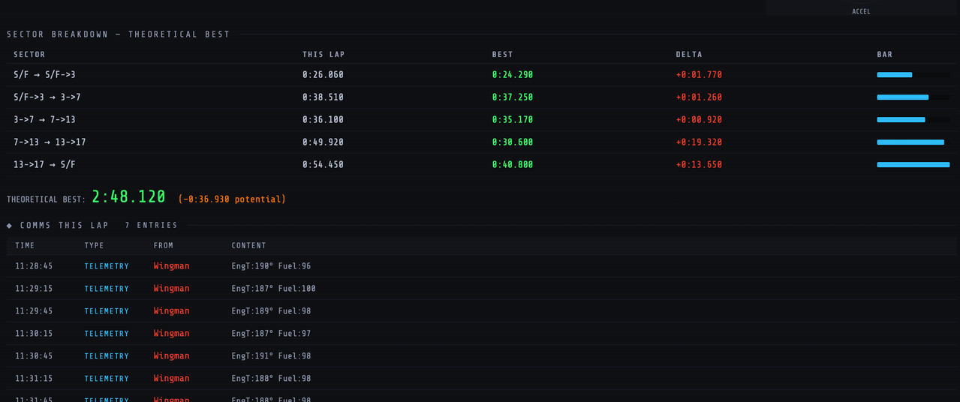Click content EngT:190° Fuel:96
Viewport: 960px width, 402px height.
[x=271, y=266]
